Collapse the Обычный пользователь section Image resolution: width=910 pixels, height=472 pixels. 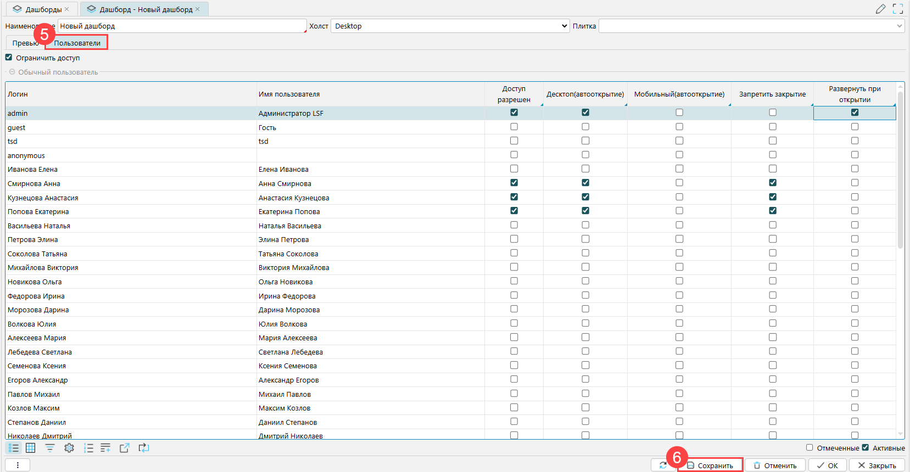[x=12, y=72]
